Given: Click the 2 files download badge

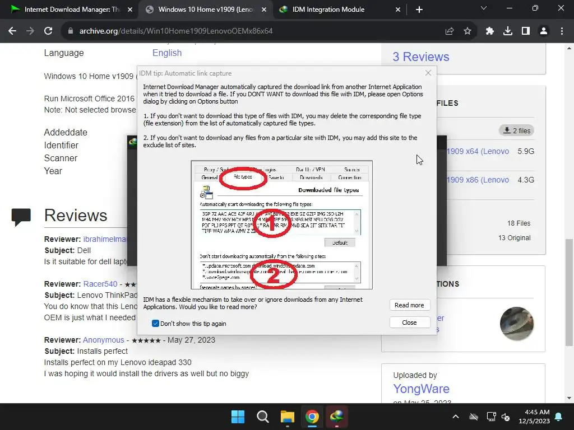Looking at the screenshot, I should point(516,130).
